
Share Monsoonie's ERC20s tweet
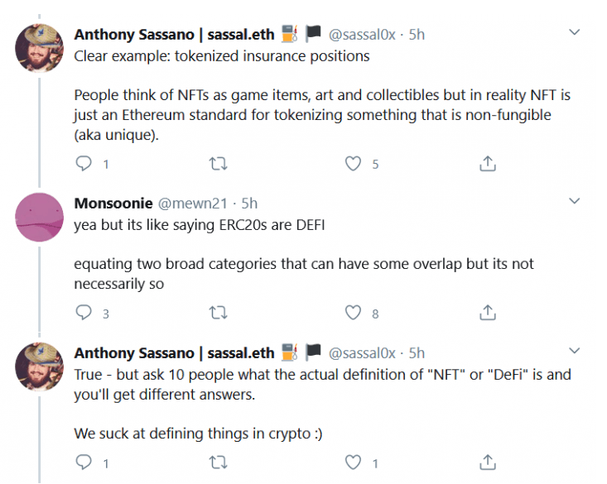[488, 313]
